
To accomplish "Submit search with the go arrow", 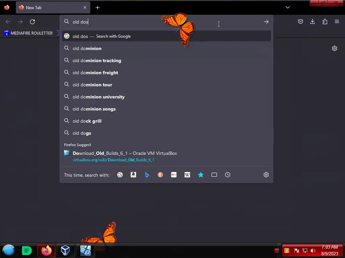I will point(266,22).
